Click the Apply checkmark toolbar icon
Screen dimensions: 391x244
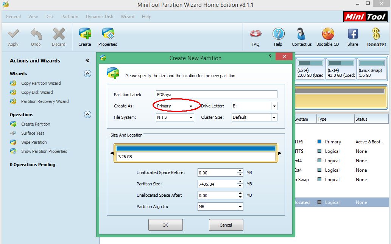13,34
